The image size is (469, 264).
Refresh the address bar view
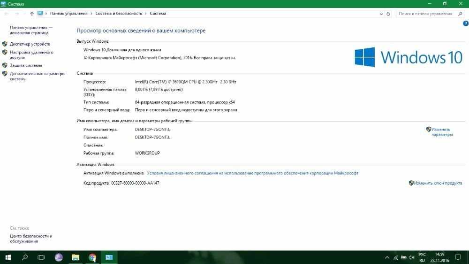pos(388,14)
